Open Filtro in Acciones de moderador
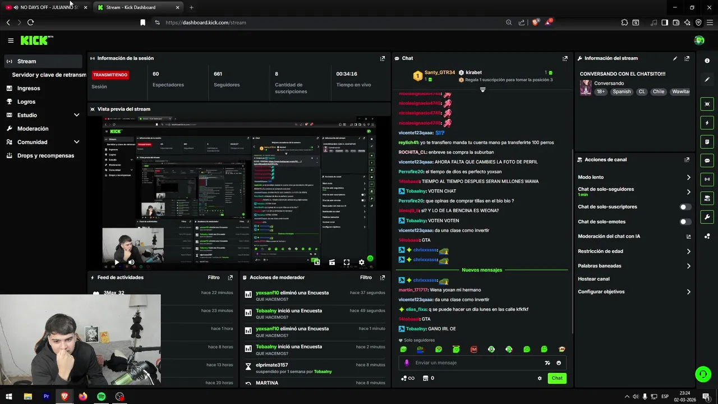 [366, 278]
